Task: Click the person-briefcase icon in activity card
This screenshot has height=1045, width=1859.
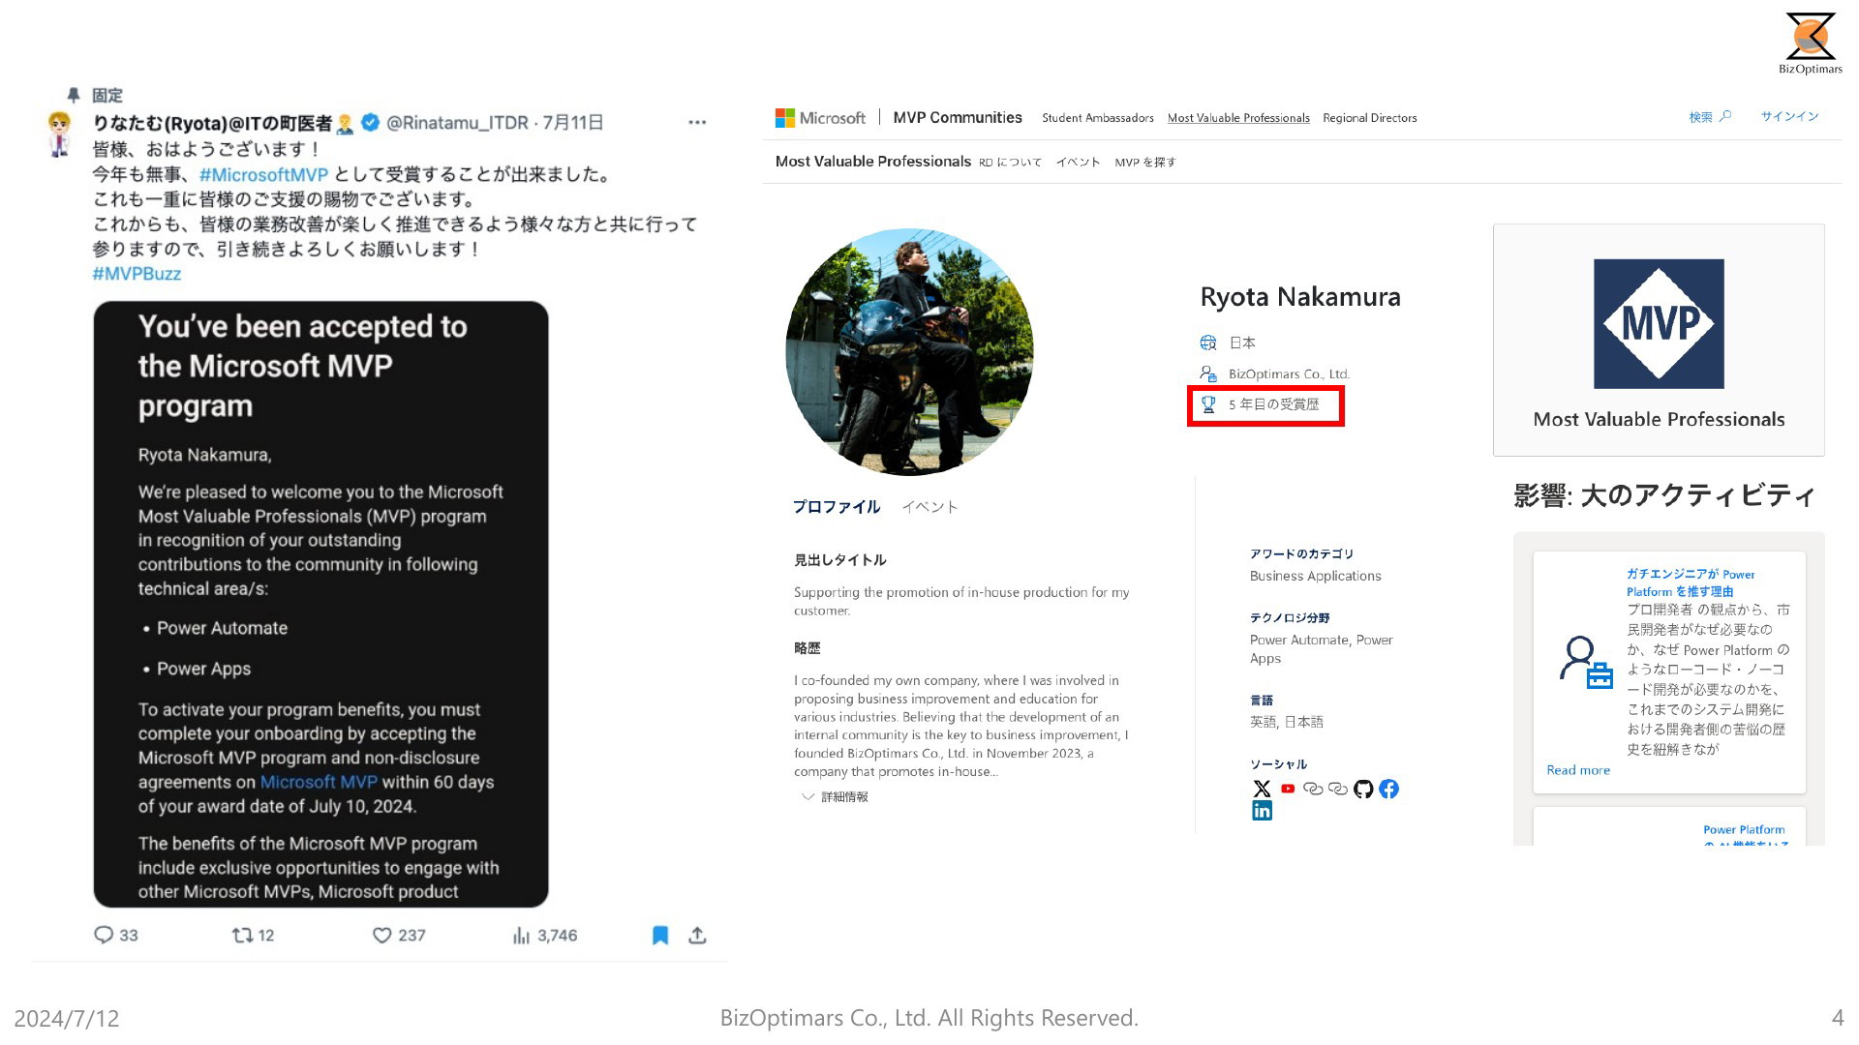Action: pos(1586,662)
